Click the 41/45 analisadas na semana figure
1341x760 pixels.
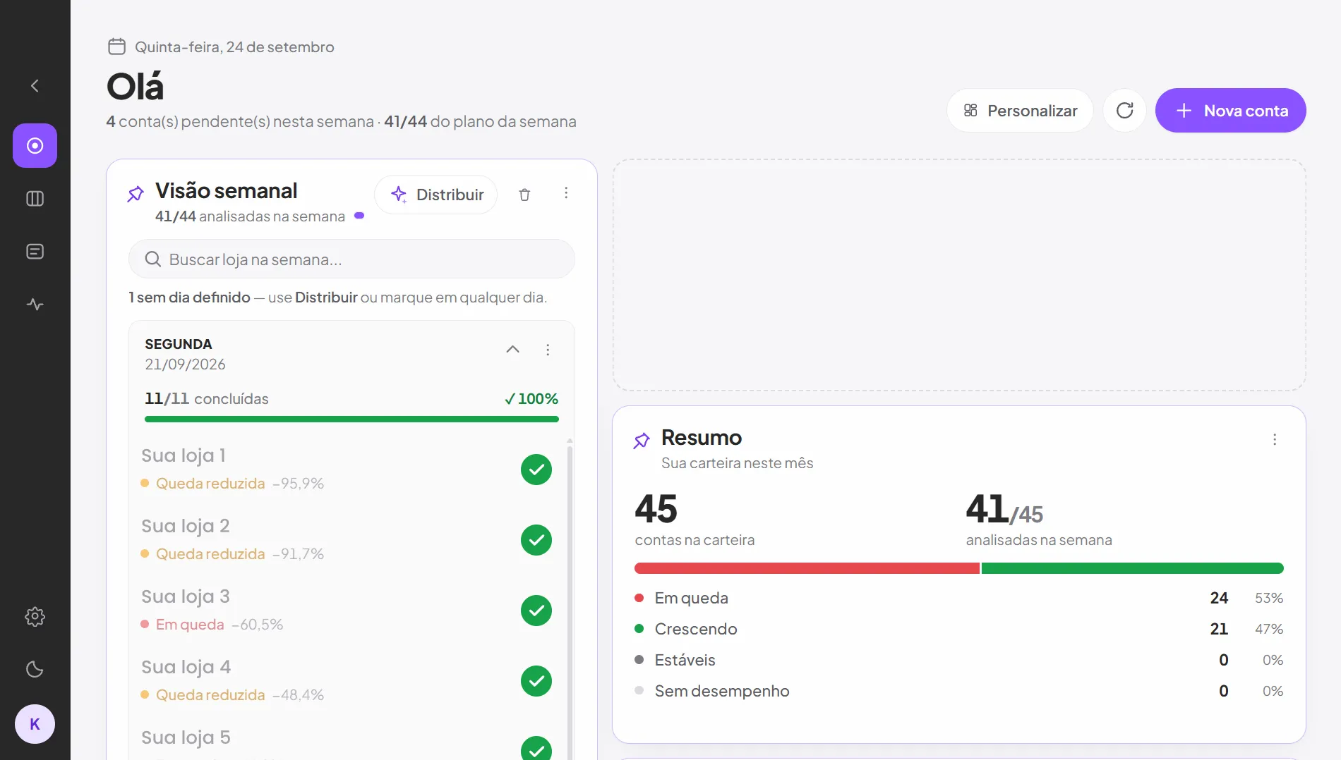click(1038, 520)
